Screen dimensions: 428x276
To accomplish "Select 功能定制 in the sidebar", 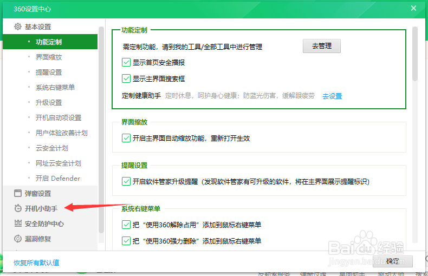I will 50,42.
